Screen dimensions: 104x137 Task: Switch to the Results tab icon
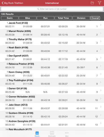pyautogui.click(x=37, y=133)
